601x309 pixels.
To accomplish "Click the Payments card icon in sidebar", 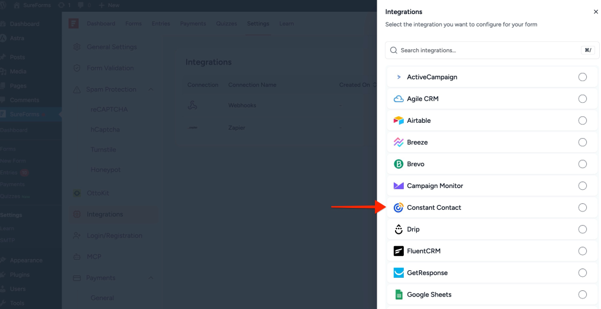I will pos(77,278).
